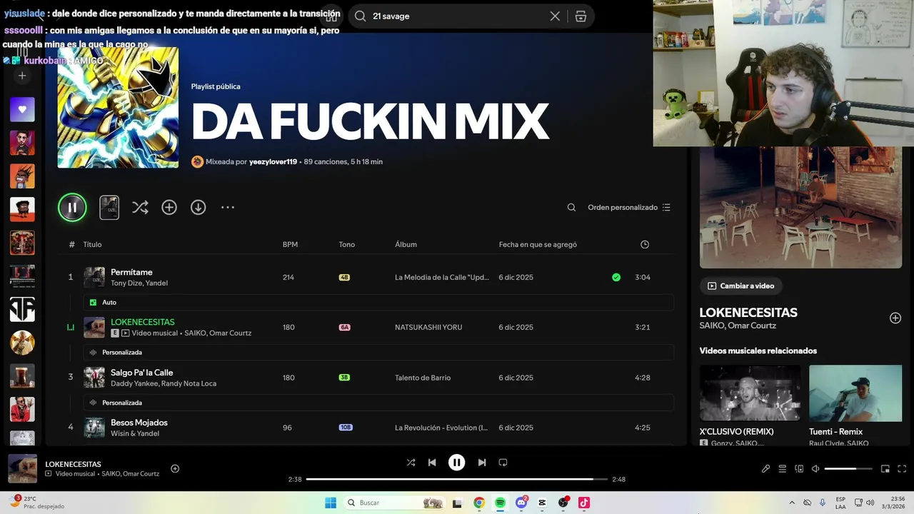Mute with the volume speaker icon
The image size is (914, 514).
pos(815,469)
